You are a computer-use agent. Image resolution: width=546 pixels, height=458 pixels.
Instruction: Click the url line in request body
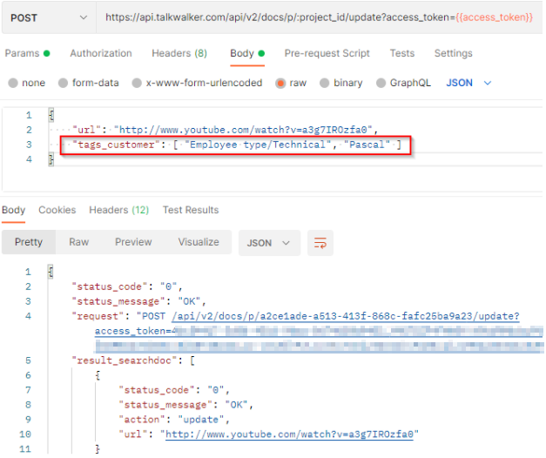(x=225, y=130)
